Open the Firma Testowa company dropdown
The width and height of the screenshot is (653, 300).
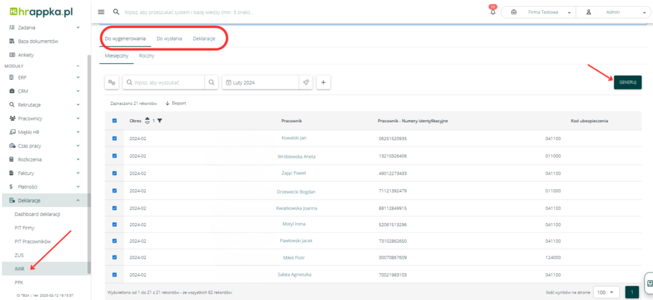539,12
